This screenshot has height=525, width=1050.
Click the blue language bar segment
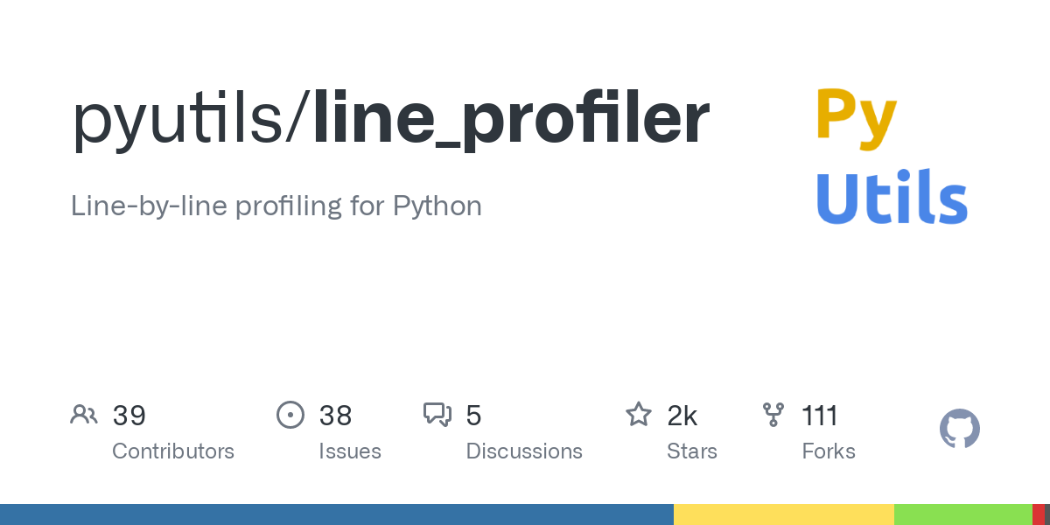pos(337,514)
